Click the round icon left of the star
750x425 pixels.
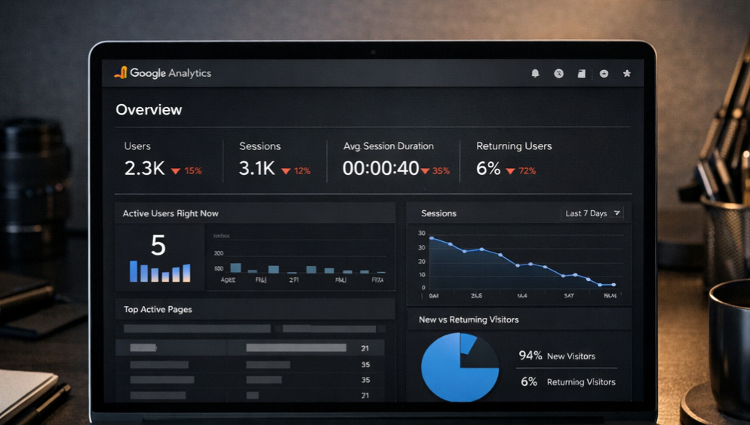pos(604,74)
